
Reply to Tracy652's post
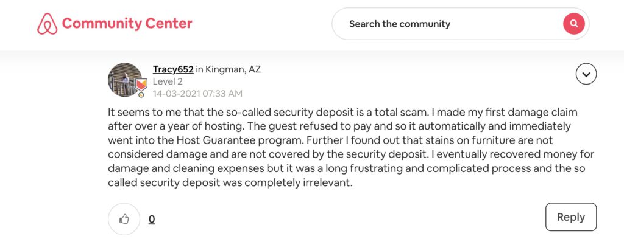click(x=570, y=217)
